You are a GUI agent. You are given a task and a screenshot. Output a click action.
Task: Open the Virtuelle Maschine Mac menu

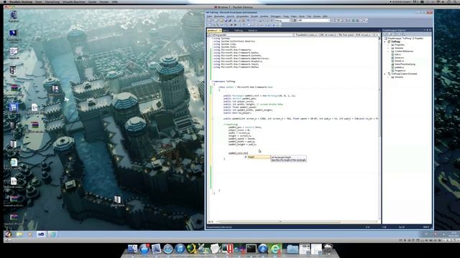click(73, 1)
